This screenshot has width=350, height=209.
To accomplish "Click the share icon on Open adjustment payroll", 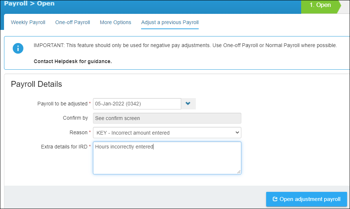I will (275, 199).
